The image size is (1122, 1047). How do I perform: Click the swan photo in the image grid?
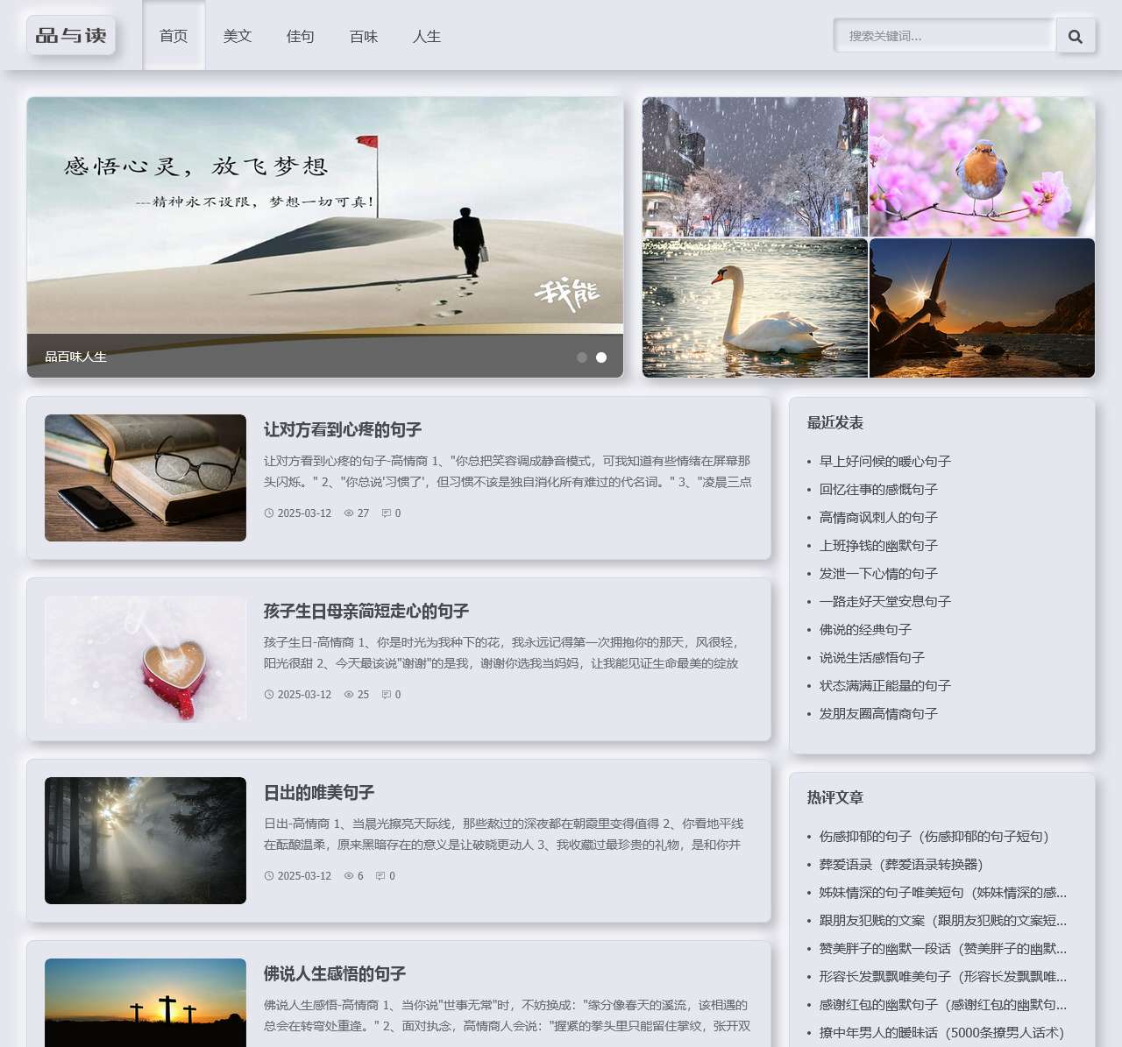point(754,307)
